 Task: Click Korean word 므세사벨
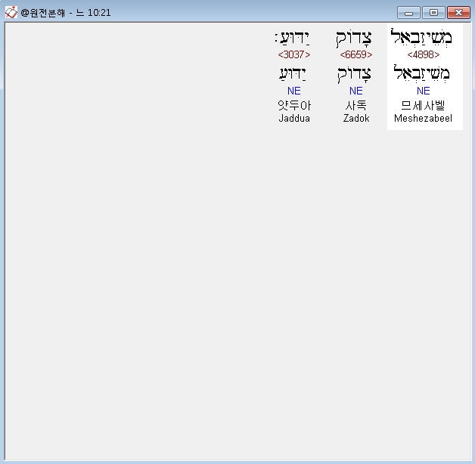[424, 105]
